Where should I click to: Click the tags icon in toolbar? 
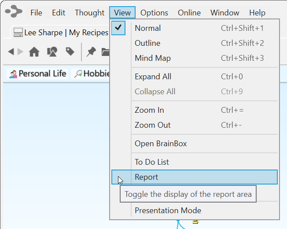[x=70, y=52]
